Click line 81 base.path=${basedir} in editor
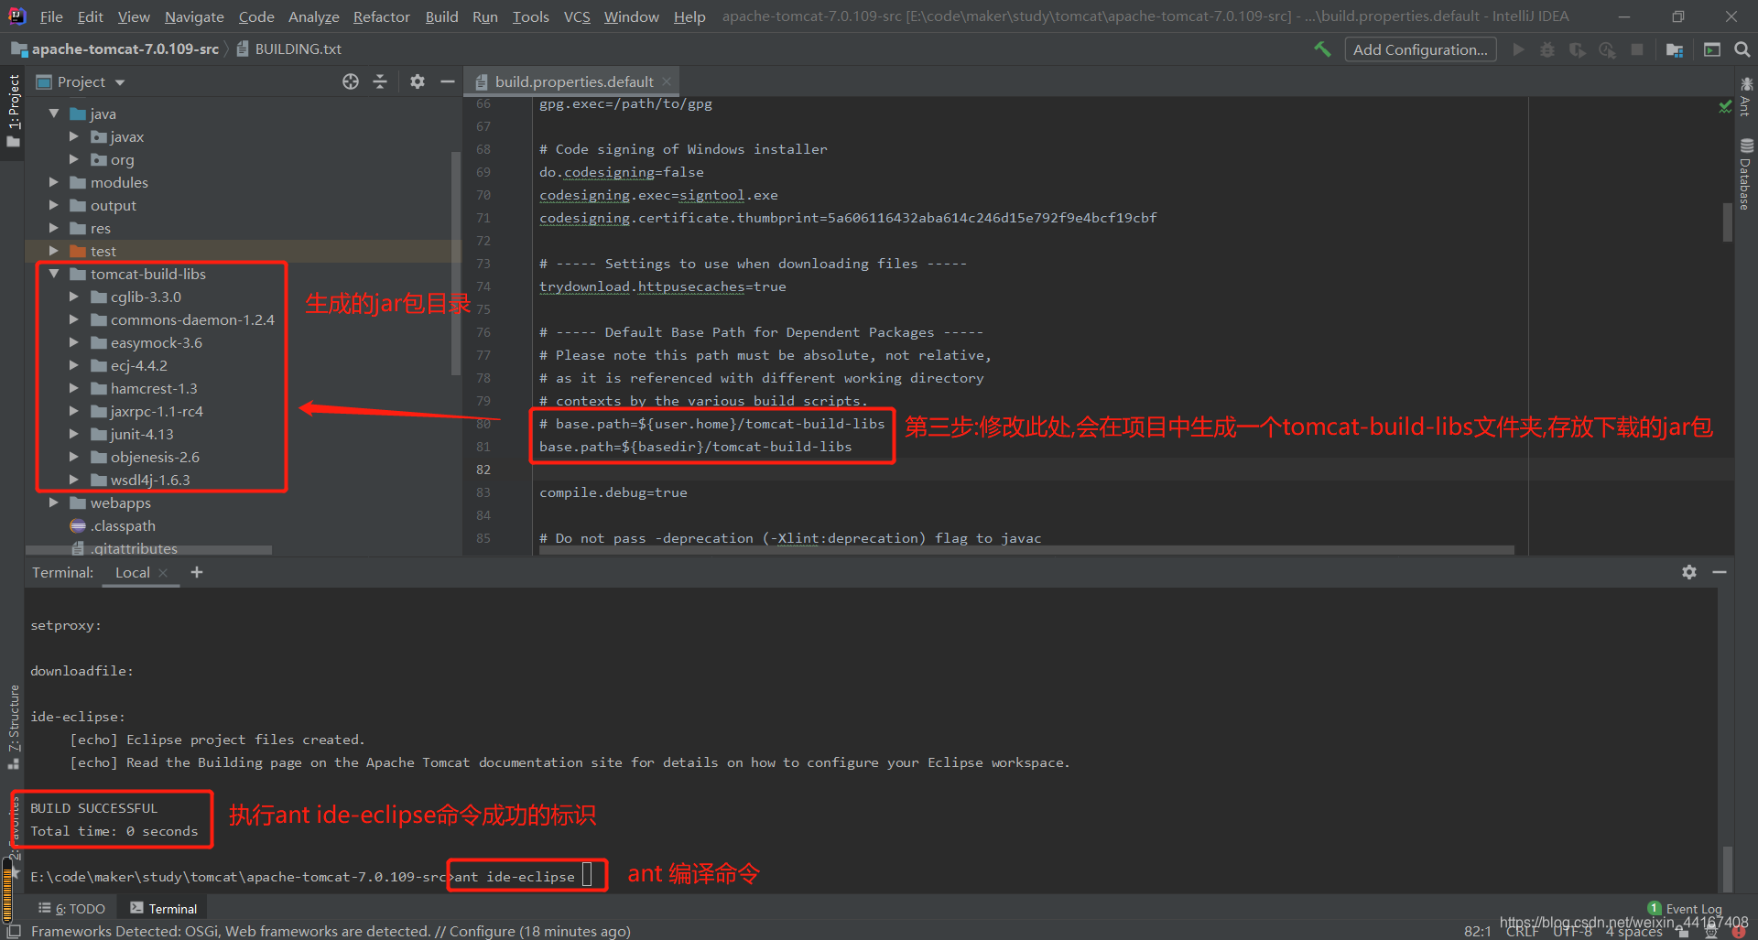The image size is (1758, 940). pyautogui.click(x=695, y=447)
